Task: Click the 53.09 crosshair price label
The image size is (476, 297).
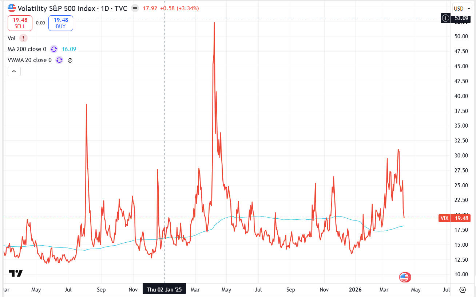Action: [x=461, y=18]
